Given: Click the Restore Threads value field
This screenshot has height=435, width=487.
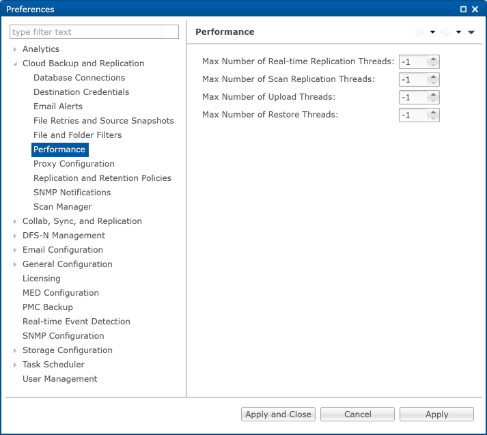Looking at the screenshot, I should tap(413, 115).
